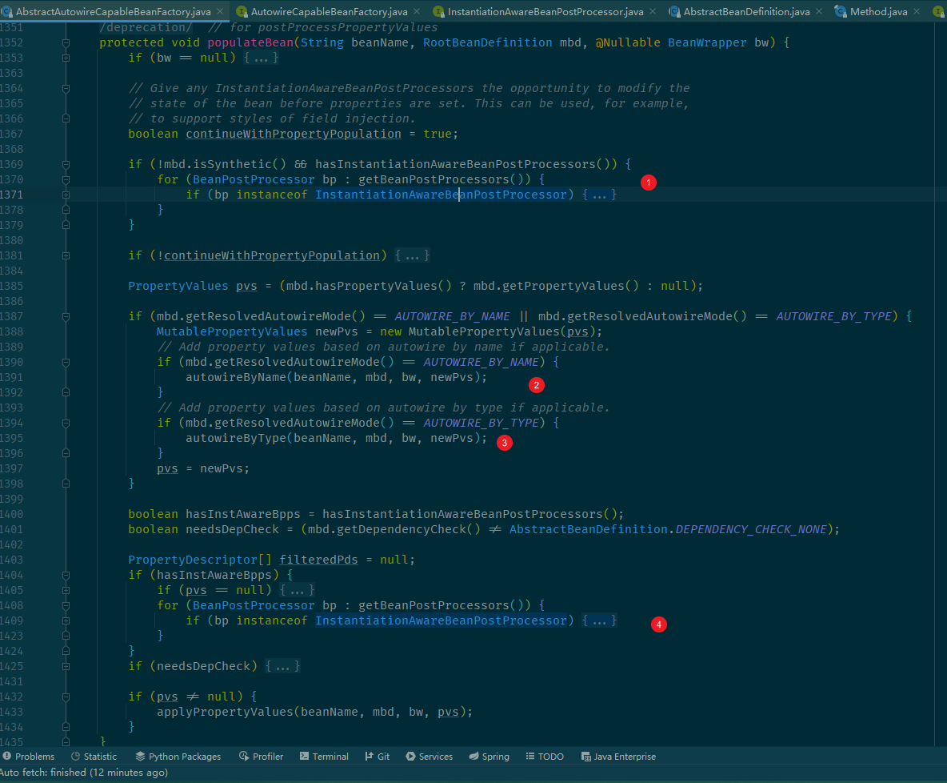
Task: Collapse AUTOWIRE_BY_TYPE block at line 1394 gutter
Action: pos(66,424)
